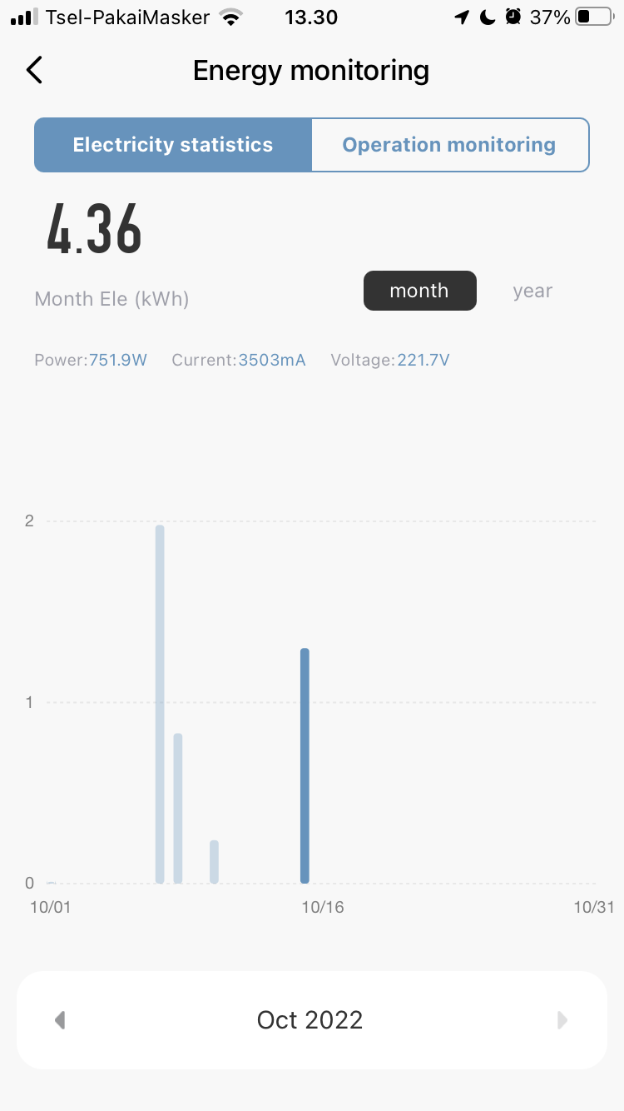Tap the Wi-Fi status icon
Image resolution: width=624 pixels, height=1111 pixels.
point(231,17)
